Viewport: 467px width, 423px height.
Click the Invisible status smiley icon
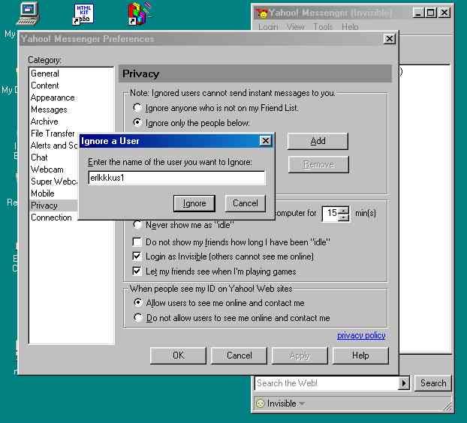click(x=261, y=403)
